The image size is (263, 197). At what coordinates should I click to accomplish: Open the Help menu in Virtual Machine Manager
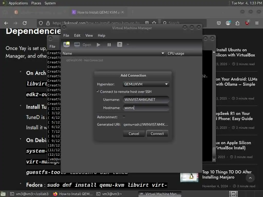click(101, 35)
